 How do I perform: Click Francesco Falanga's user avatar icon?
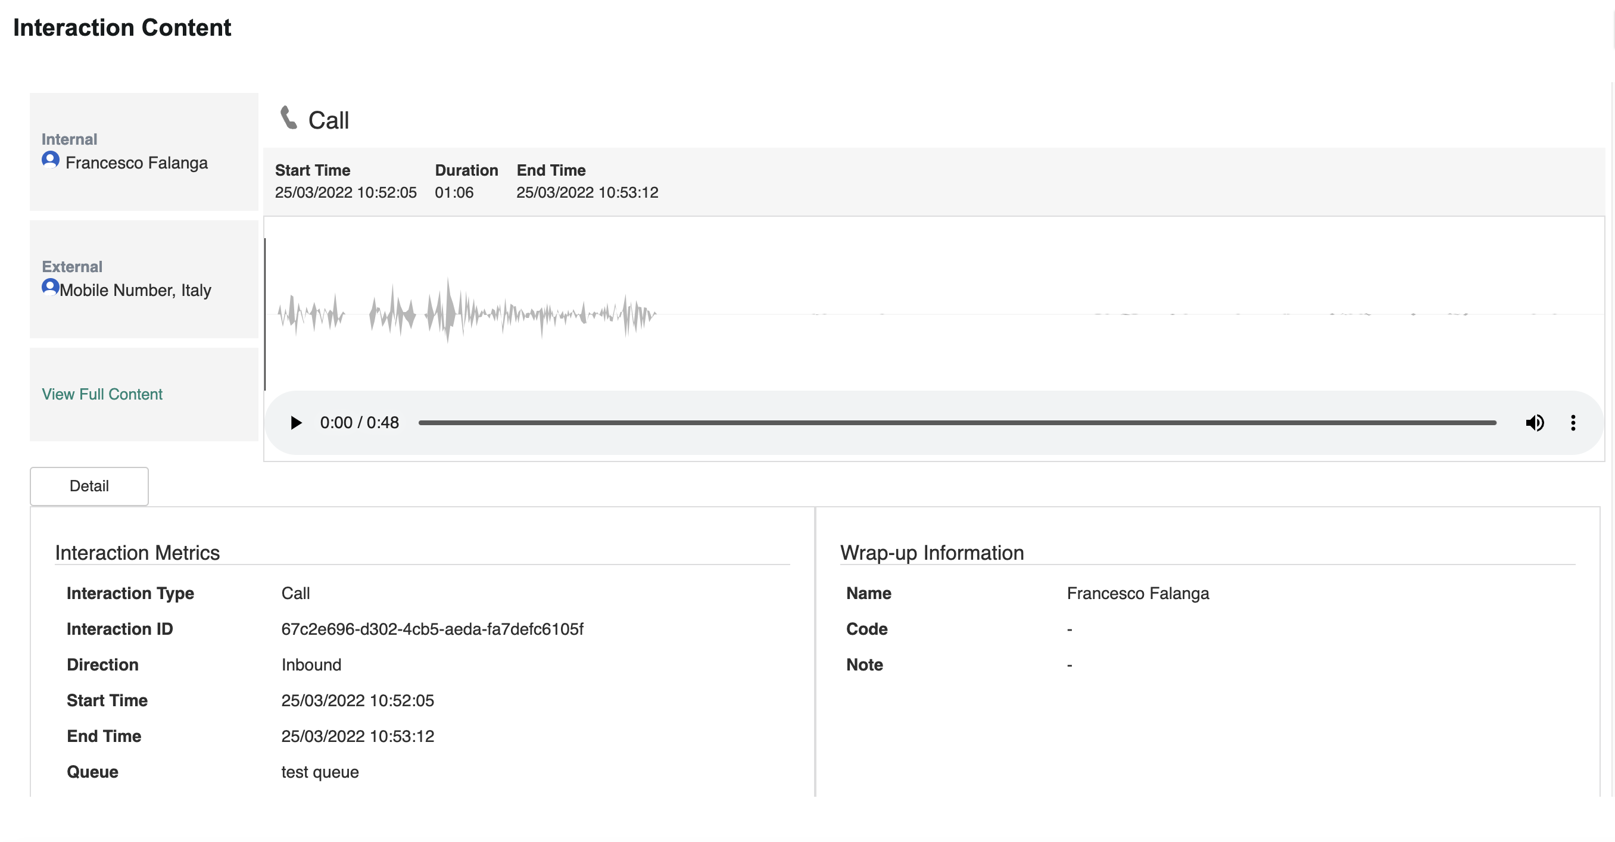tap(50, 160)
